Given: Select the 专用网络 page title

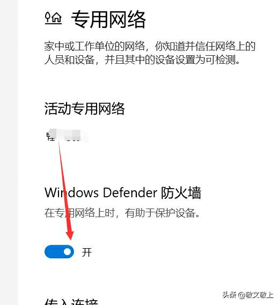Looking at the screenshot, I should pos(108,20).
